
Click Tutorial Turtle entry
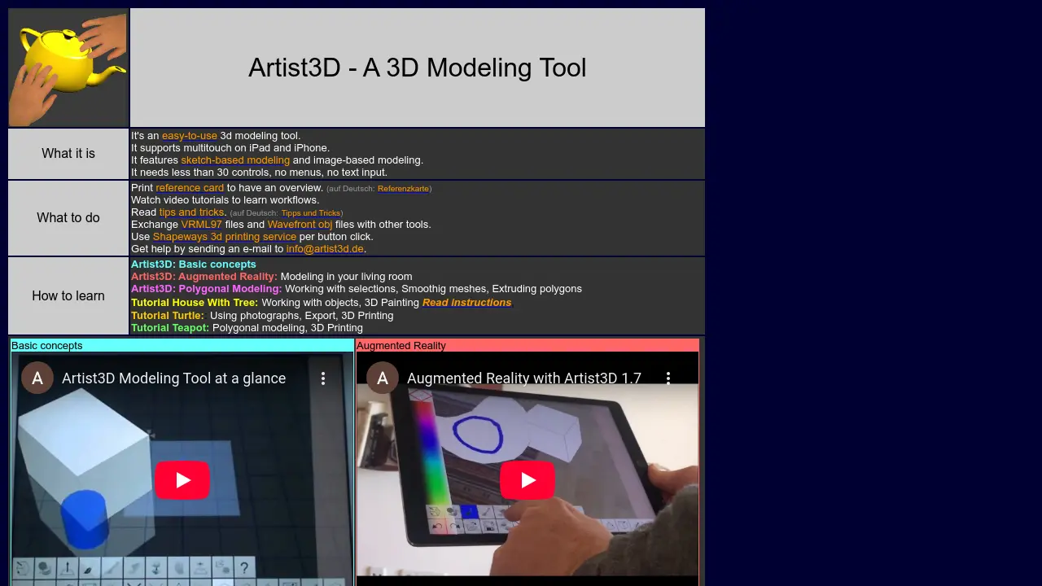click(168, 316)
